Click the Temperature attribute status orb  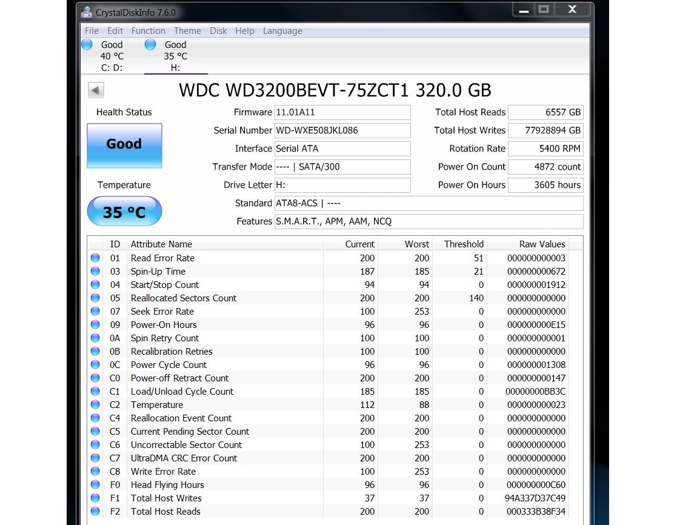(95, 404)
